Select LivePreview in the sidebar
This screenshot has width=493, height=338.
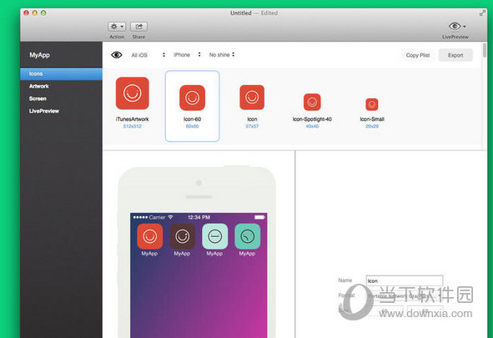(44, 111)
